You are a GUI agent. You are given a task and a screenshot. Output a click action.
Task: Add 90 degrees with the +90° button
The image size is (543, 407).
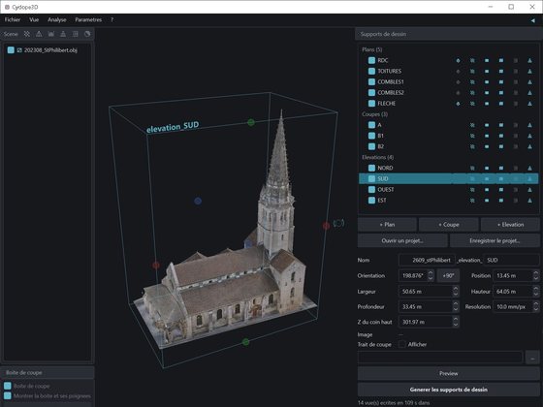pos(448,276)
